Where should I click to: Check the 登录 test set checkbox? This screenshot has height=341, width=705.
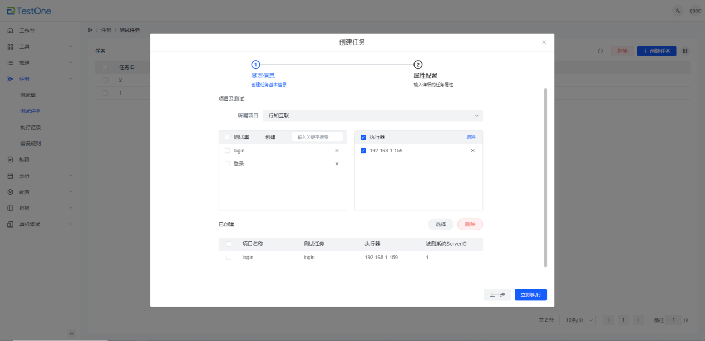coord(227,164)
